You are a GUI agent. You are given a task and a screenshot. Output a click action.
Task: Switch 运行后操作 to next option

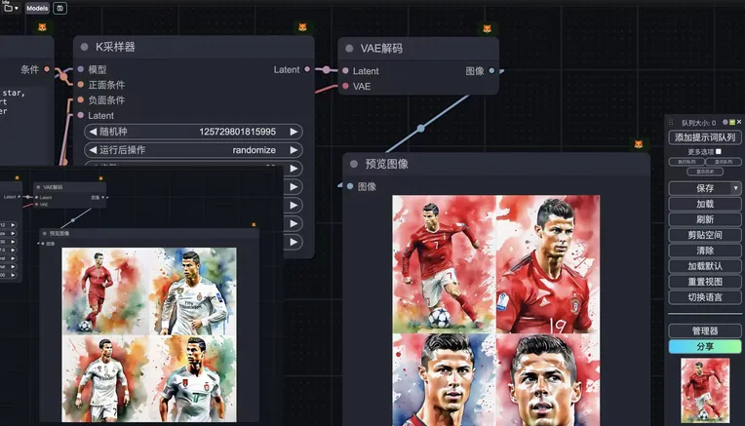(294, 150)
